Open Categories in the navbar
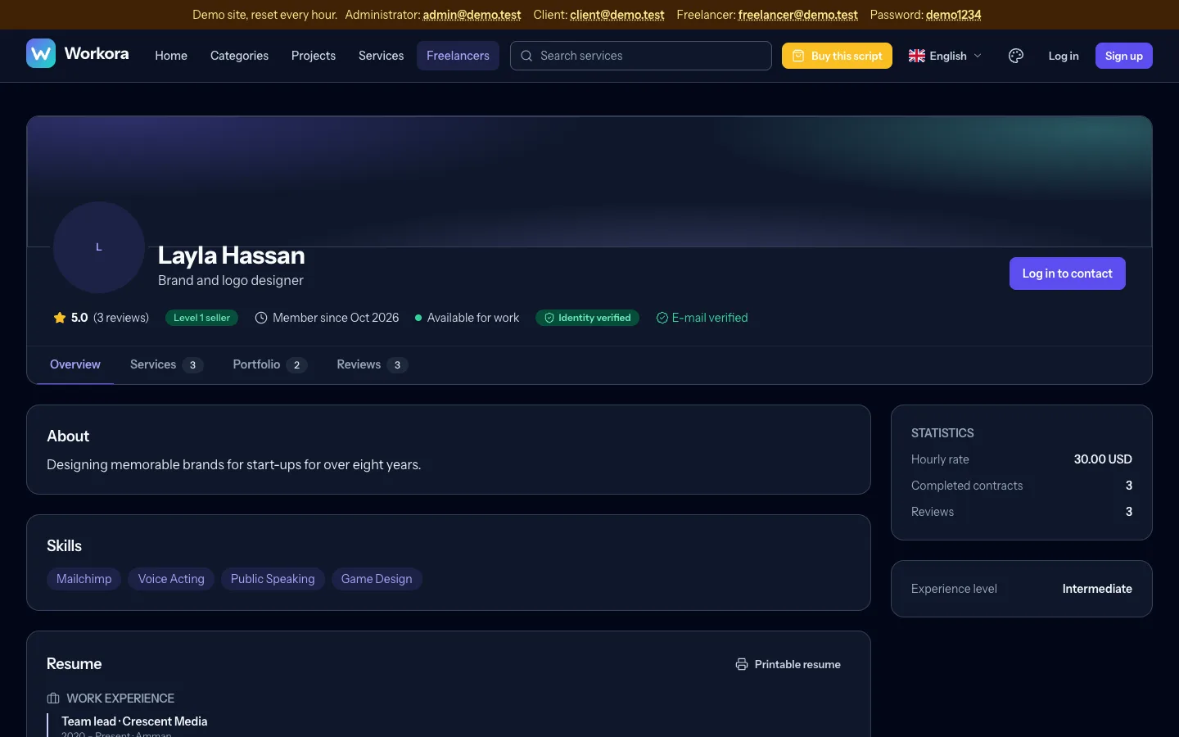 (239, 56)
